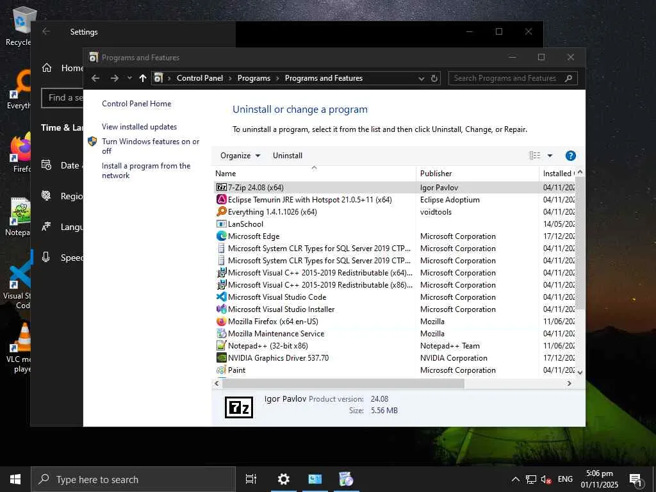Open the recent locations dropdown arrow
The width and height of the screenshot is (656, 492).
(x=129, y=78)
